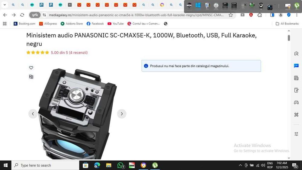The height and width of the screenshot is (170, 302).
Task: Open WhatsApp from taskbar
Action: [120, 165]
